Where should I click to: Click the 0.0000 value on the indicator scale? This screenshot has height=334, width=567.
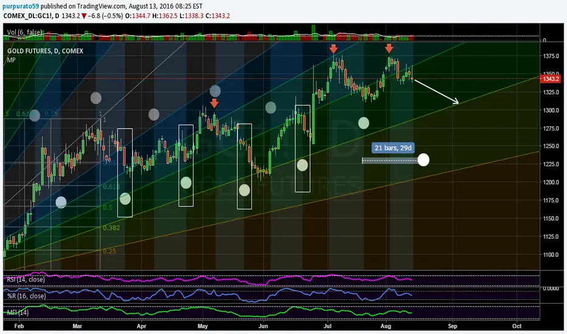pyautogui.click(x=551, y=288)
